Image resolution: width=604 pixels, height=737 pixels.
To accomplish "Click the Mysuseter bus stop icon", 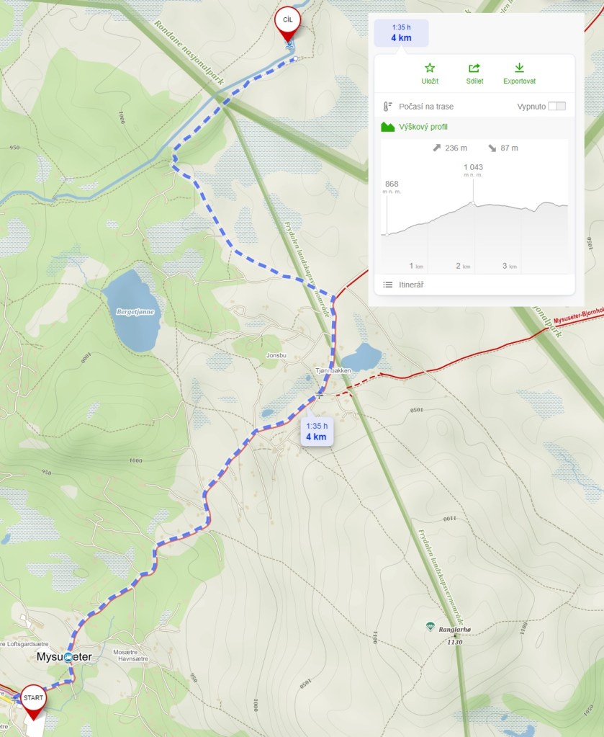I will click(68, 657).
